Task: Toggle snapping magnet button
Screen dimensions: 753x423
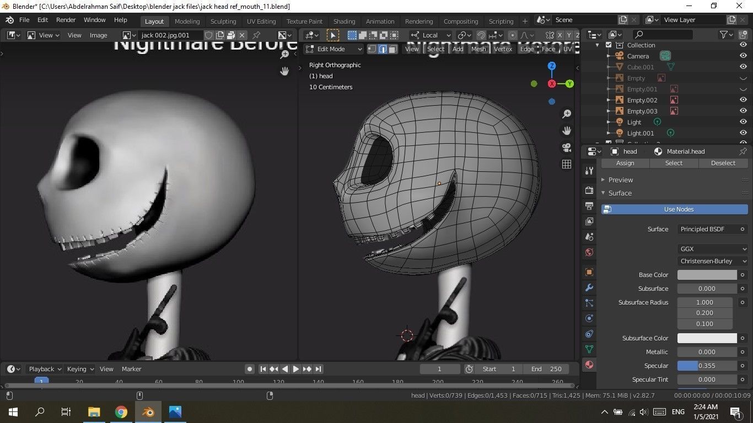Action: click(x=481, y=35)
